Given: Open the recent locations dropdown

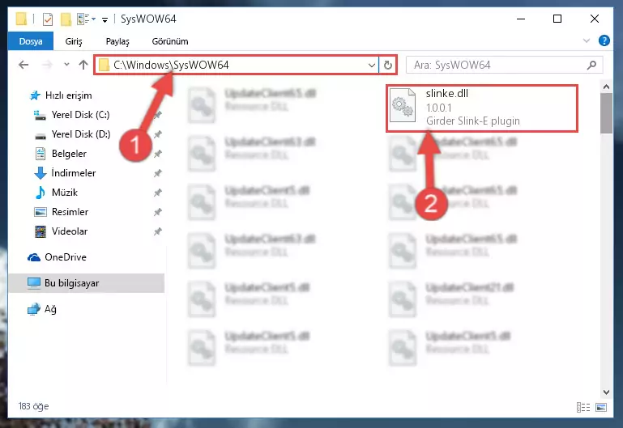Looking at the screenshot, I should (66, 64).
